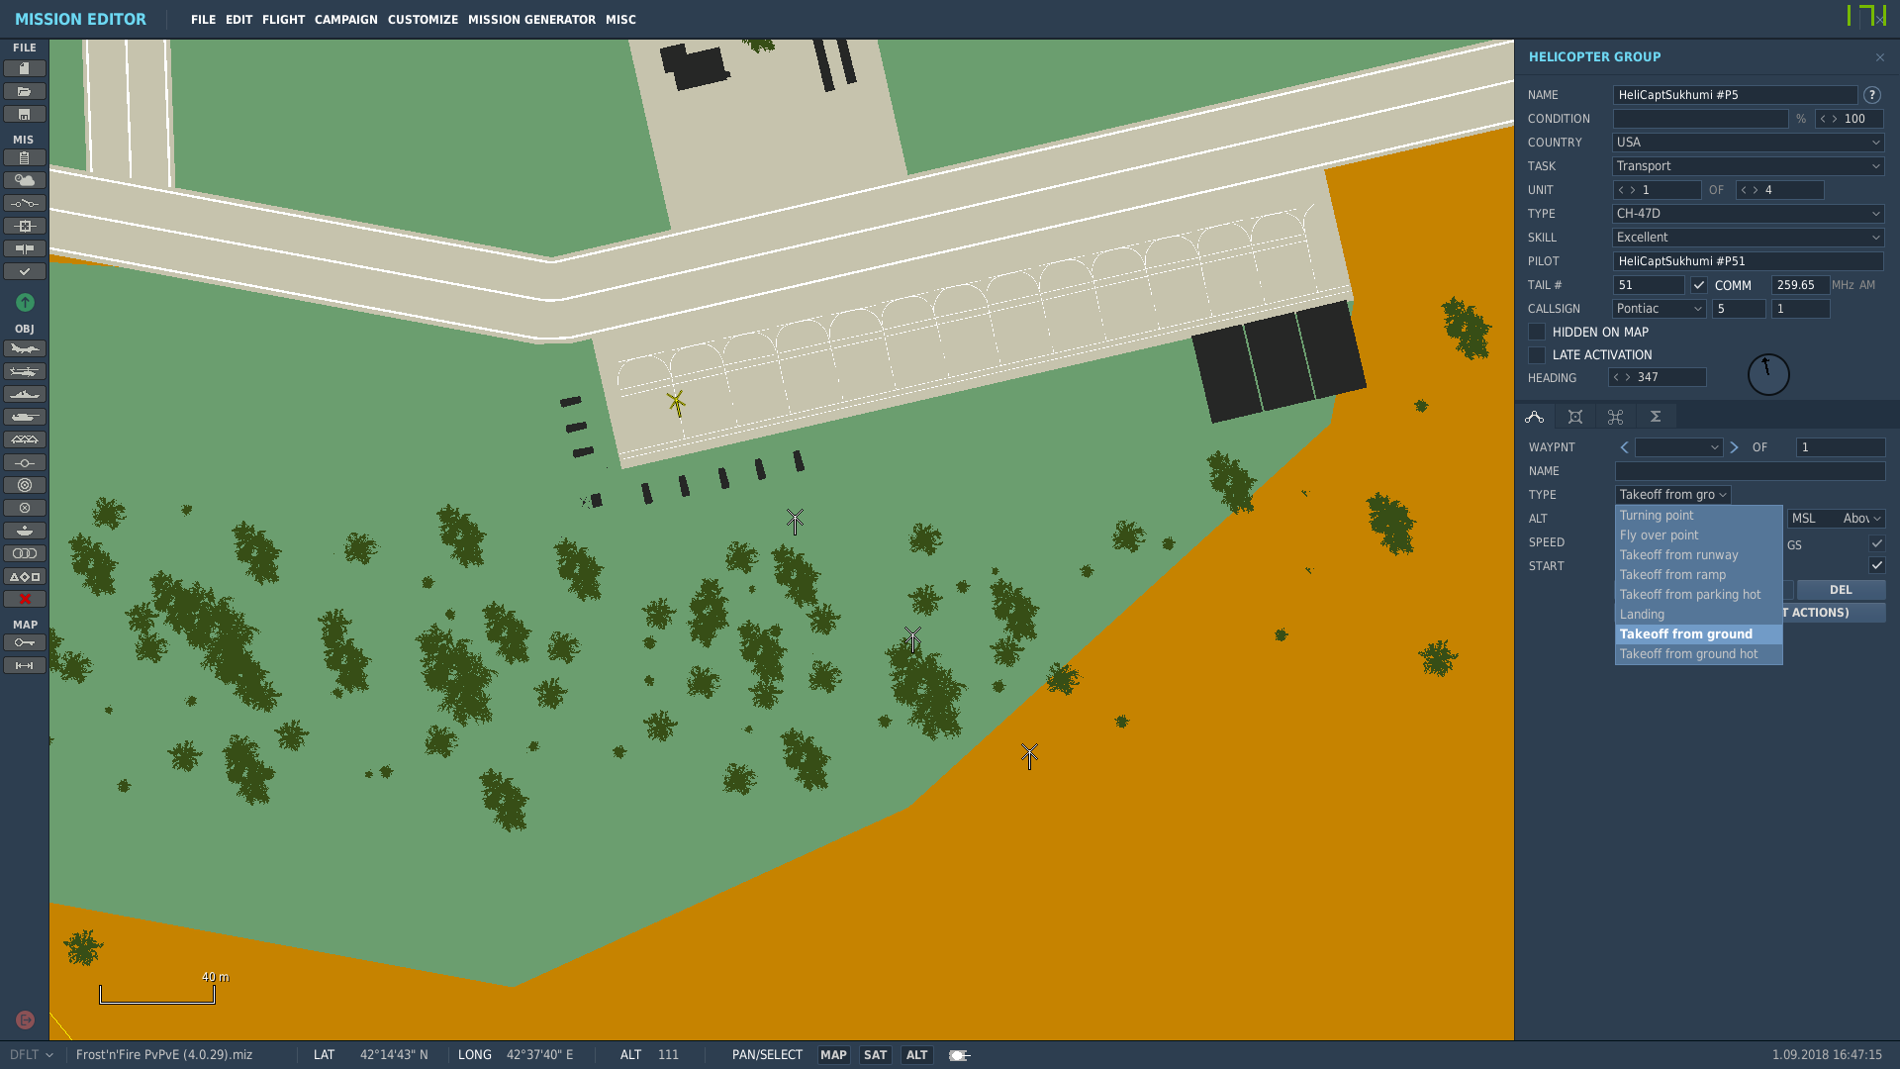Open the MISSION GENERATOR menu
Viewport: 1900px width, 1069px height.
[531, 20]
